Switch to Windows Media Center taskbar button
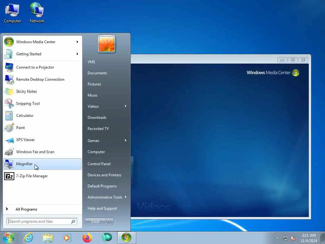The image size is (325, 244). (126, 238)
